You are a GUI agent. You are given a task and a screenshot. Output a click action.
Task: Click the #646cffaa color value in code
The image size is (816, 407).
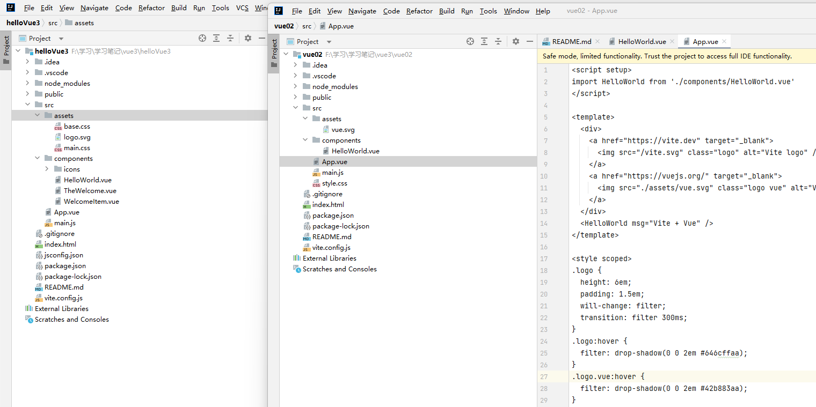pyautogui.click(x=720, y=353)
